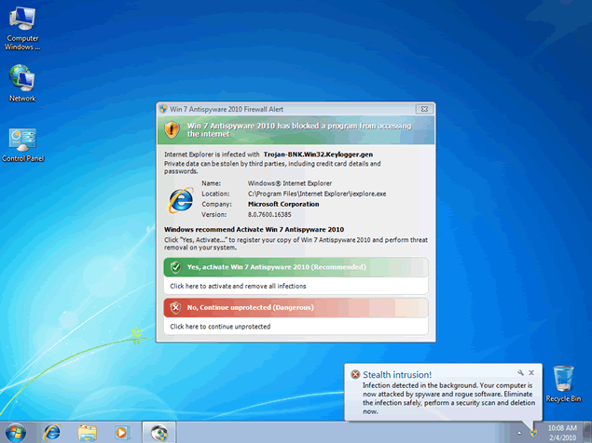The height and width of the screenshot is (443, 592).
Task: Open balloon options wrench icon
Action: (x=520, y=372)
